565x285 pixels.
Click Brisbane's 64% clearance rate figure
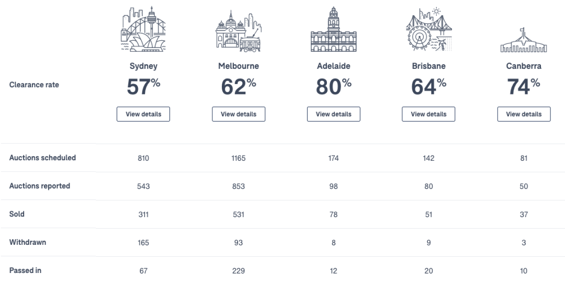429,87
